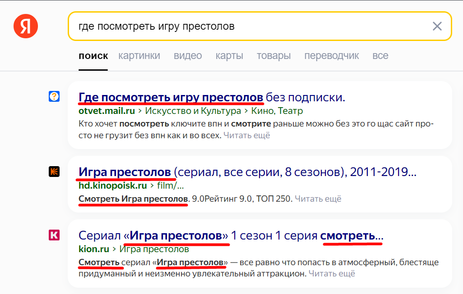Click the Yandex logo icon

coord(26,26)
